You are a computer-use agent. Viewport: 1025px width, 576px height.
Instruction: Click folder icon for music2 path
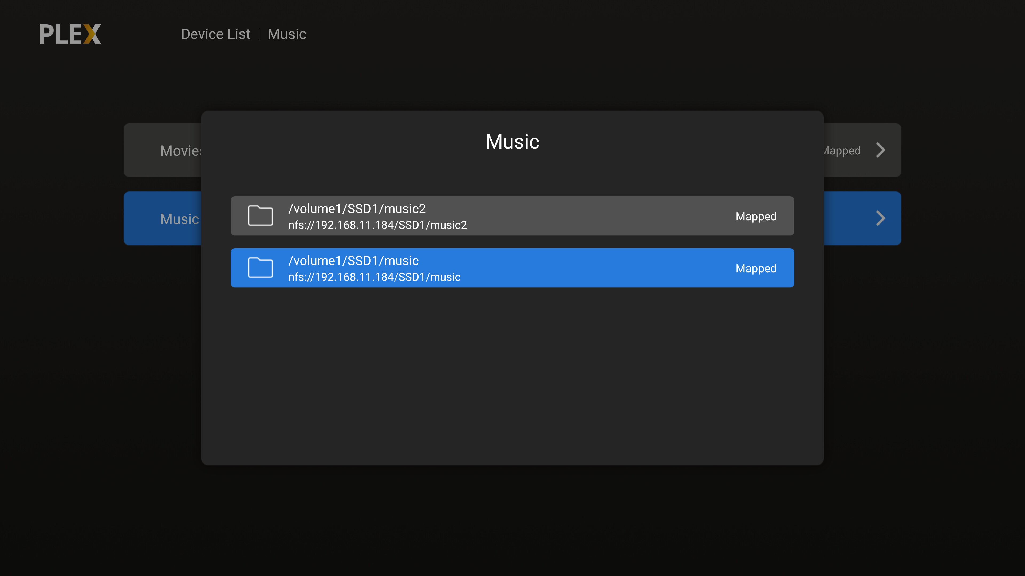pos(260,216)
